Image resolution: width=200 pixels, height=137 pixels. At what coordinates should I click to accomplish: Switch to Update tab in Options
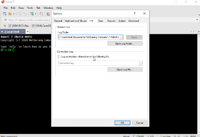pyautogui.click(x=122, y=21)
